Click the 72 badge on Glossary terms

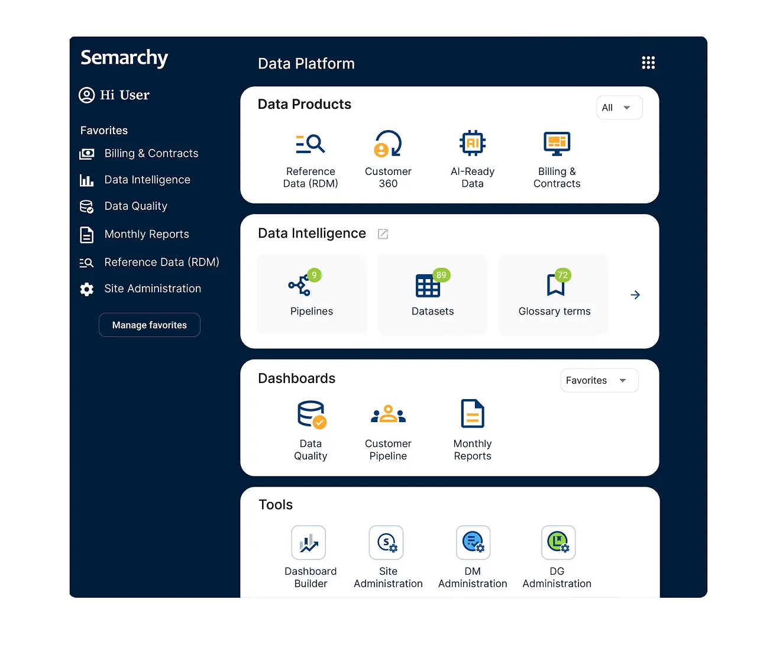563,275
